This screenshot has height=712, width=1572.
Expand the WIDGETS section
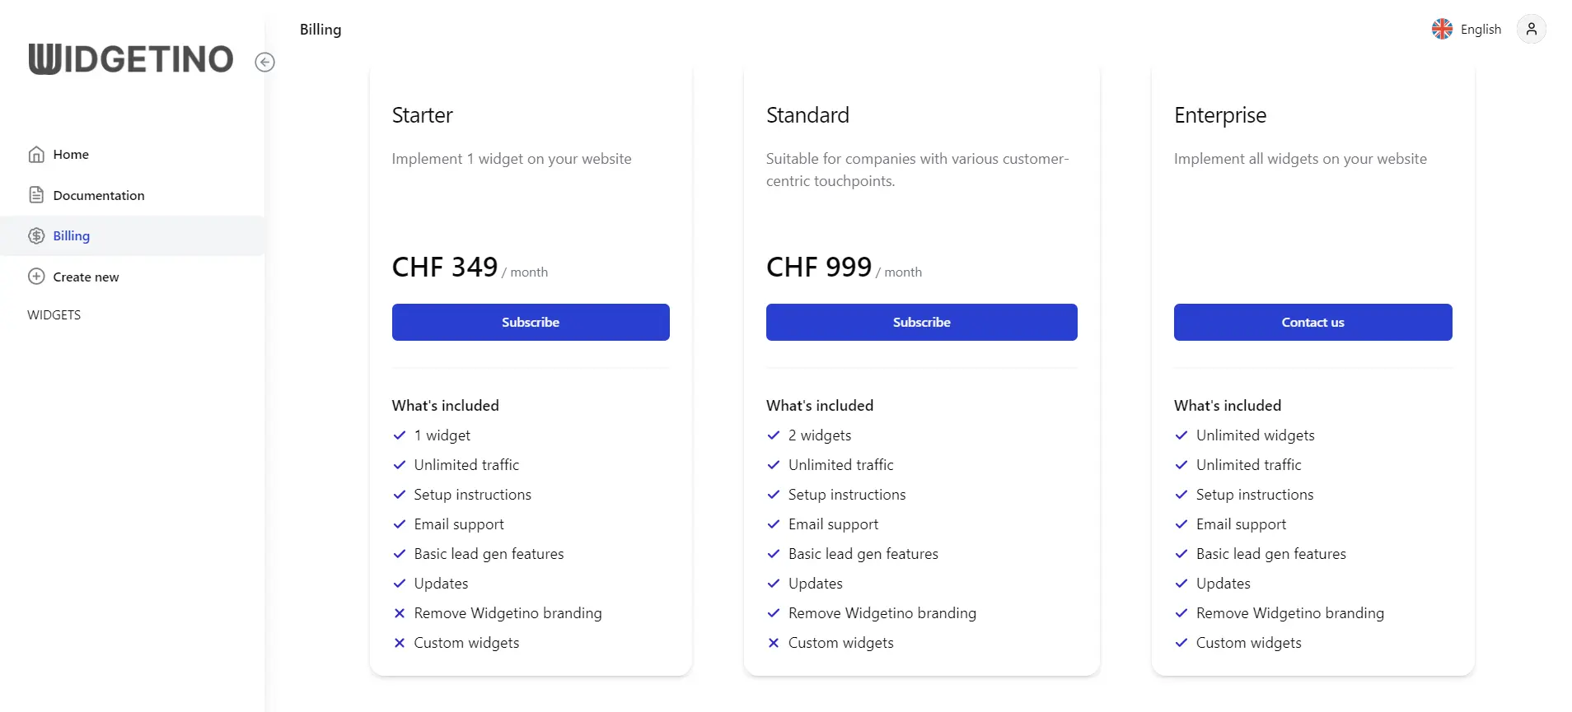(x=54, y=314)
